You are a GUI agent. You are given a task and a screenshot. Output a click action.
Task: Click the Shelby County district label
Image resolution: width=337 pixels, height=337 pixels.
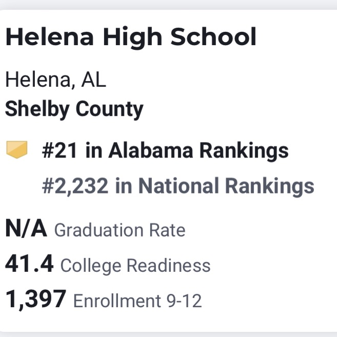coord(74,109)
